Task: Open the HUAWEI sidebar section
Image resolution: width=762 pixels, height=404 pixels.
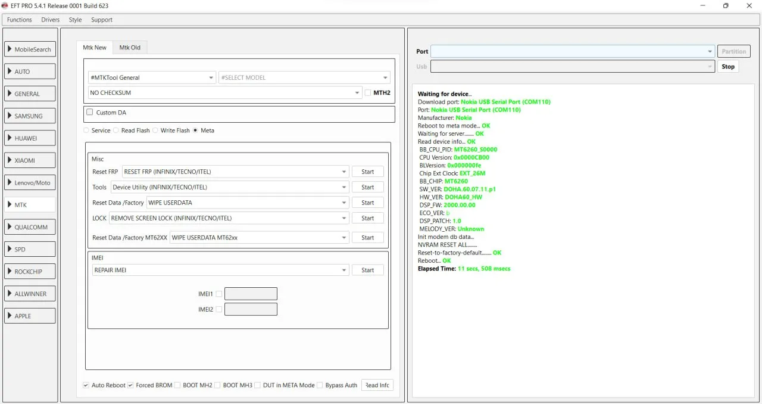Action: (x=30, y=138)
